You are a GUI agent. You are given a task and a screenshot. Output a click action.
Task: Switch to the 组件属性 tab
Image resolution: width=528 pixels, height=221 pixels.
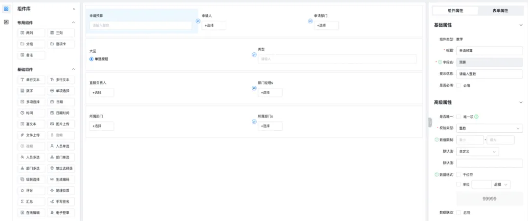pyautogui.click(x=455, y=10)
